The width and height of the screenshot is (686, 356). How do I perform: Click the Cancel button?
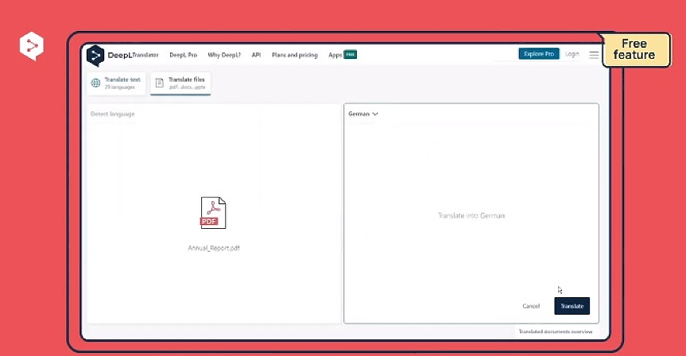click(x=531, y=306)
